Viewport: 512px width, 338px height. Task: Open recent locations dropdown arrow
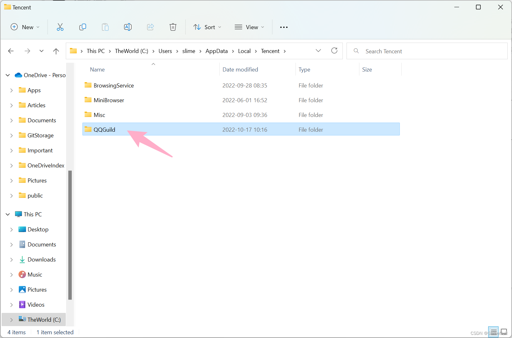[41, 51]
